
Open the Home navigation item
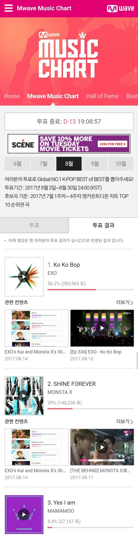12,96
